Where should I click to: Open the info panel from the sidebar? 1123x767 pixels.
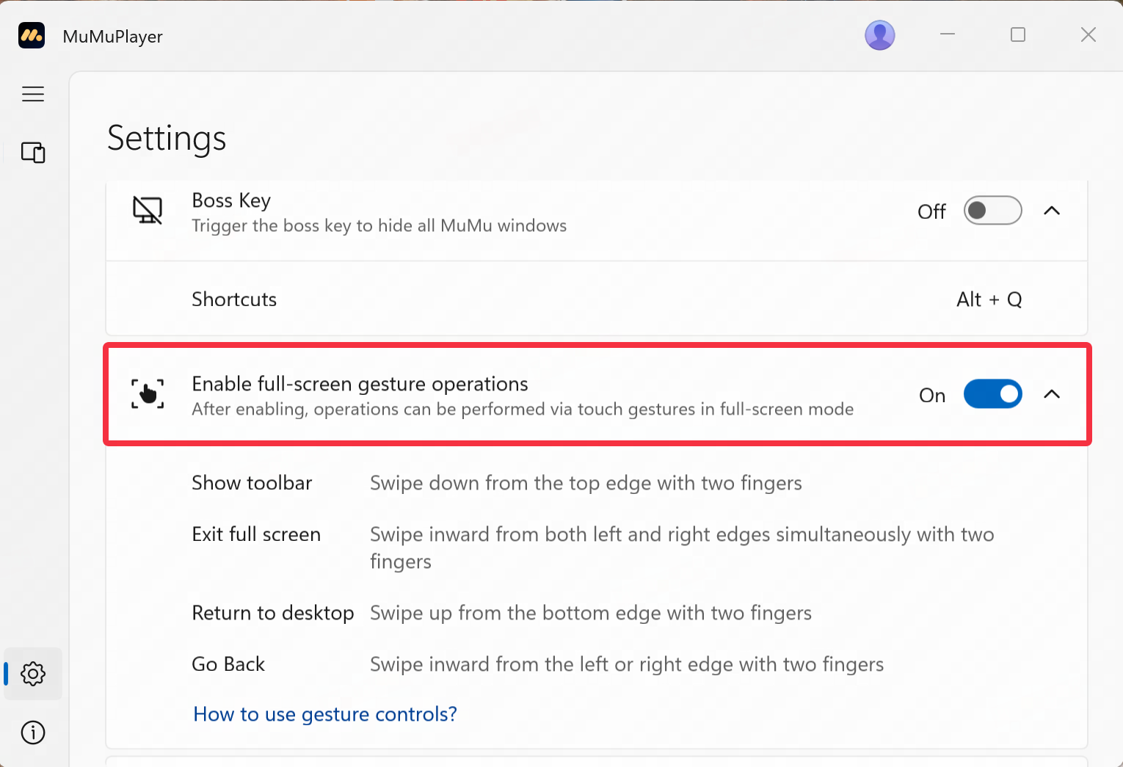point(33,733)
